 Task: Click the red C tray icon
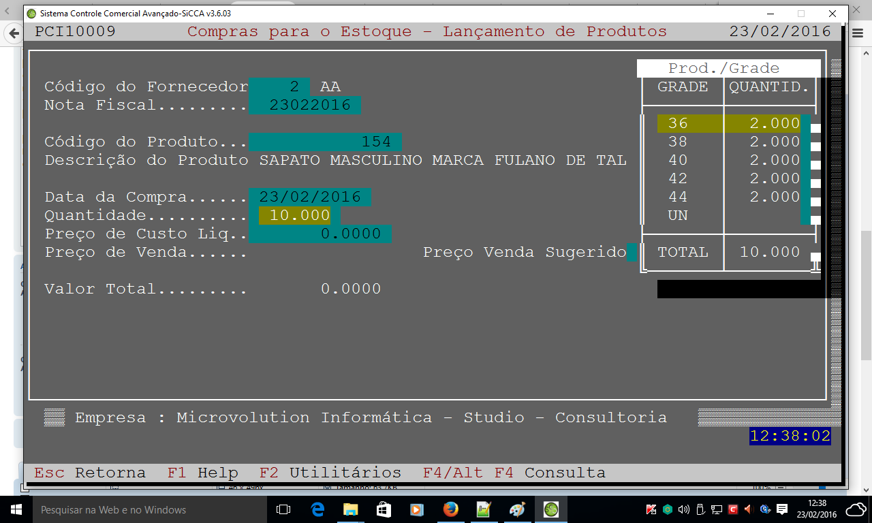pyautogui.click(x=733, y=509)
